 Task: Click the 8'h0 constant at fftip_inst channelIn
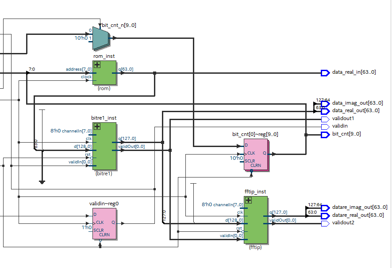click(x=207, y=204)
